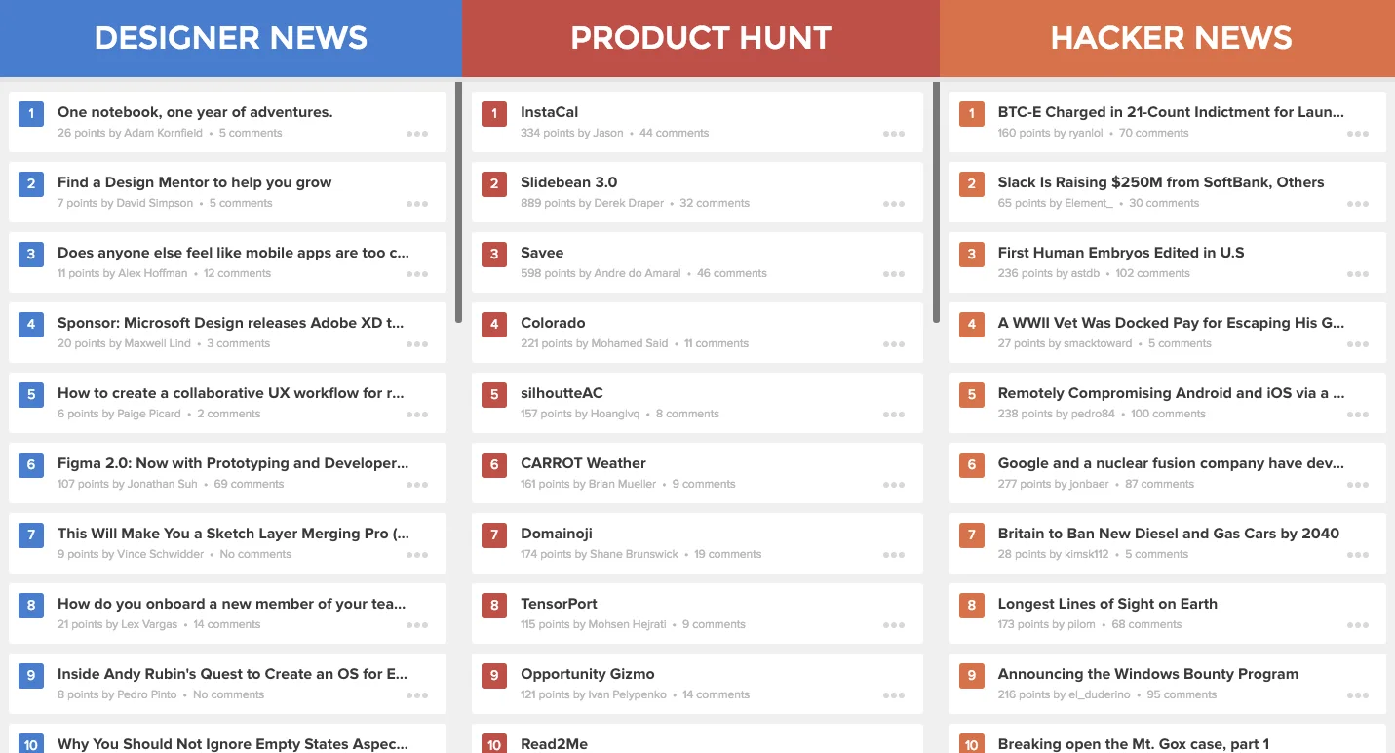This screenshot has width=1395, height=753.
Task: Open 'Britain to Ban New Diesel and Gas Cars by 2040'
Action: click(x=1169, y=534)
